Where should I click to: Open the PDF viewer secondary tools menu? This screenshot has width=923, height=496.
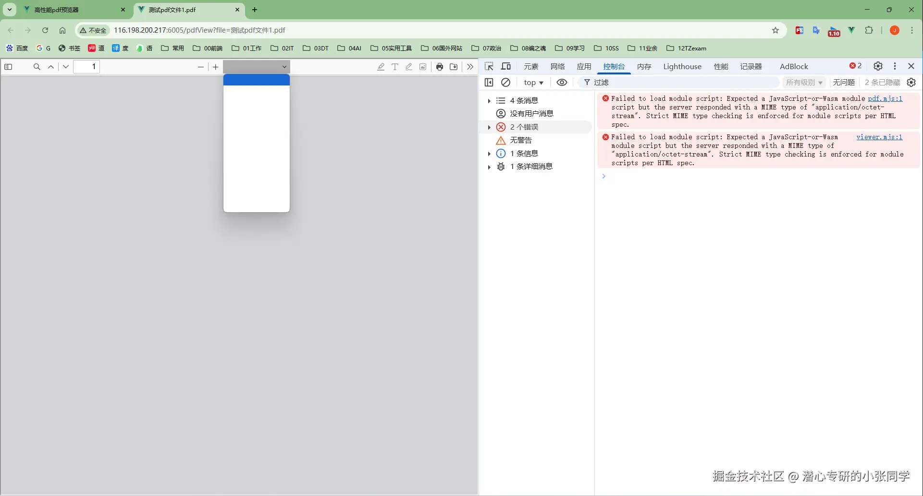(470, 67)
